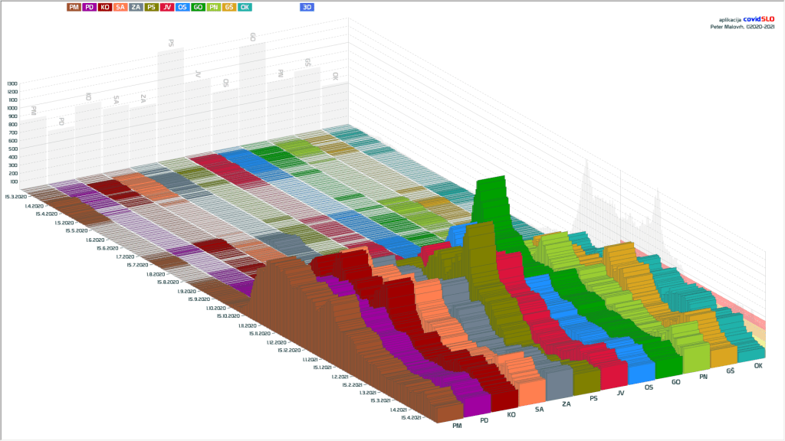
Task: Click the tall green GO bar peak
Action: click(491, 184)
